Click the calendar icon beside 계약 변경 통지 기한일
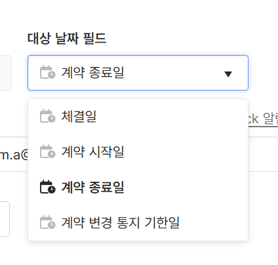This screenshot has height=265, width=278. tap(48, 222)
